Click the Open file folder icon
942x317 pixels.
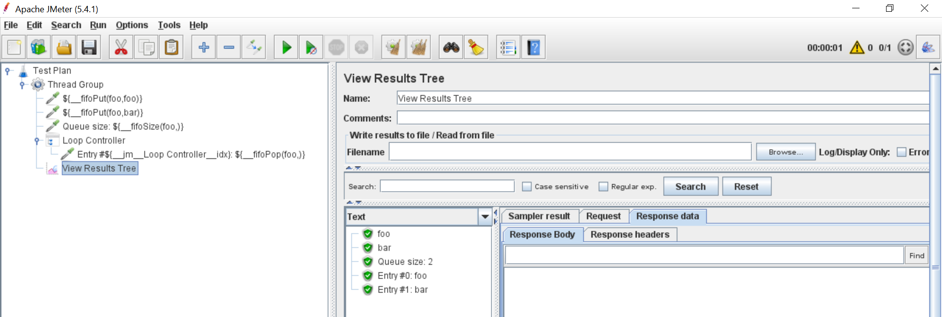[x=64, y=48]
